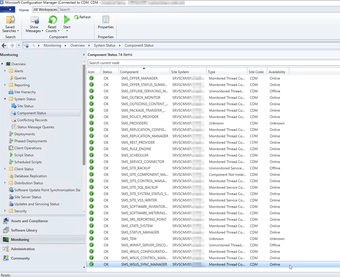Open Database Replication in navigation pane

click(30, 176)
